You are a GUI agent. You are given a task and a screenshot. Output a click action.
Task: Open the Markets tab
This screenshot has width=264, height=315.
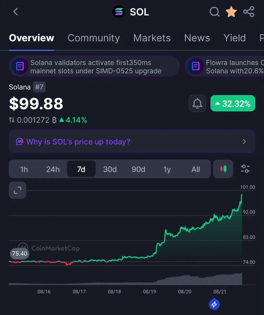[x=152, y=38]
